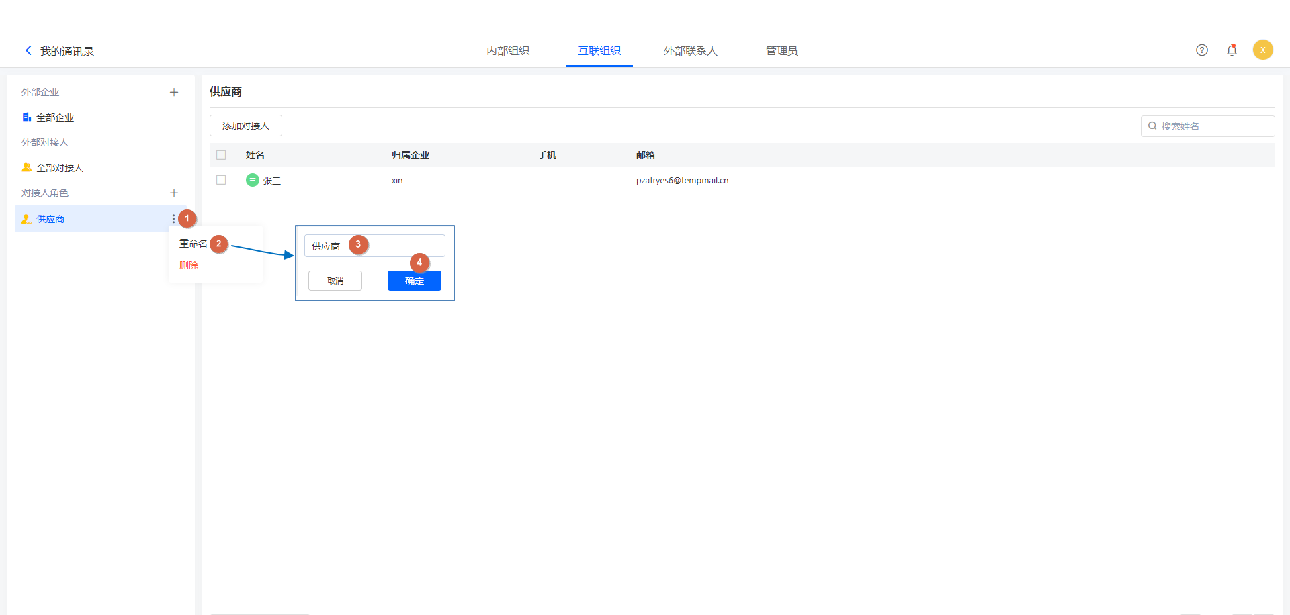The width and height of the screenshot is (1290, 615).
Task: Click the back arrow beside 我的通讯录
Action: (28, 50)
